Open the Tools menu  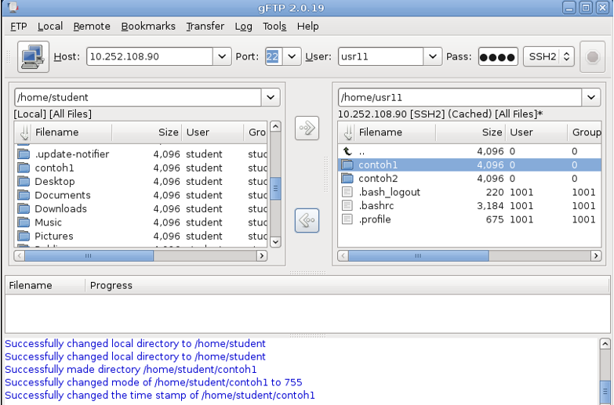click(274, 27)
